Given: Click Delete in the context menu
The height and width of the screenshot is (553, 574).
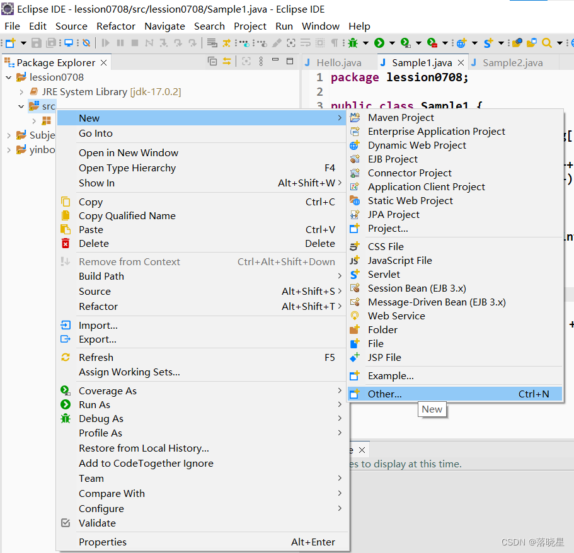Looking at the screenshot, I should pyautogui.click(x=202, y=243).
